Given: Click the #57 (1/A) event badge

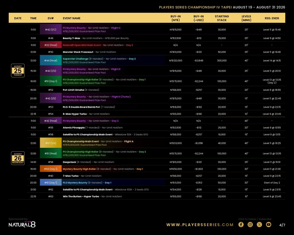Looking at the screenshot, I should (51, 143).
